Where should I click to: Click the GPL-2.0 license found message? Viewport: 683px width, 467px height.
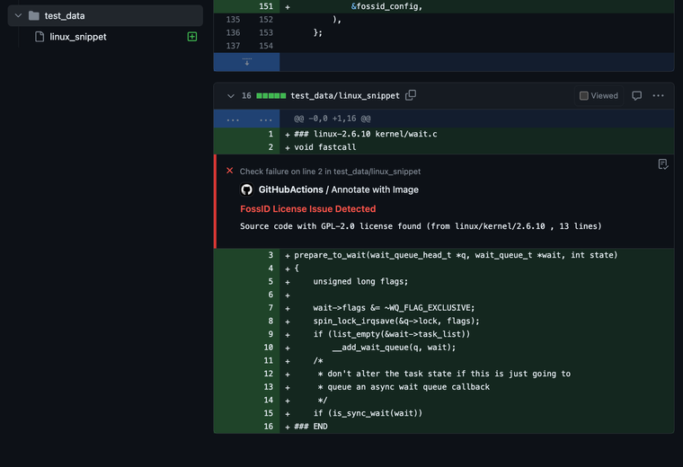(421, 226)
